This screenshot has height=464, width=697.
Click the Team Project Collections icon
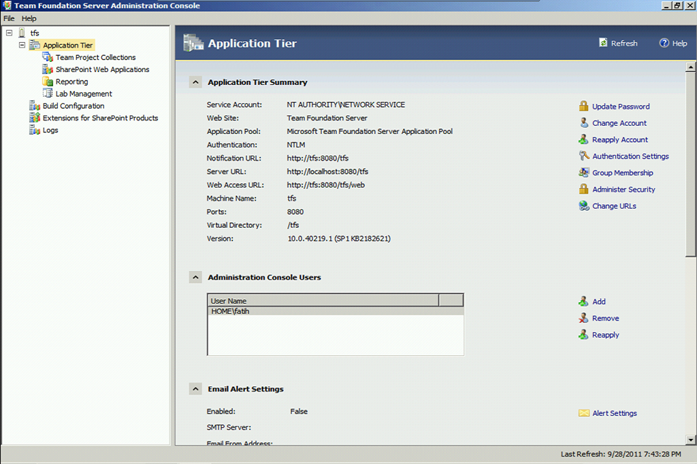(x=48, y=57)
